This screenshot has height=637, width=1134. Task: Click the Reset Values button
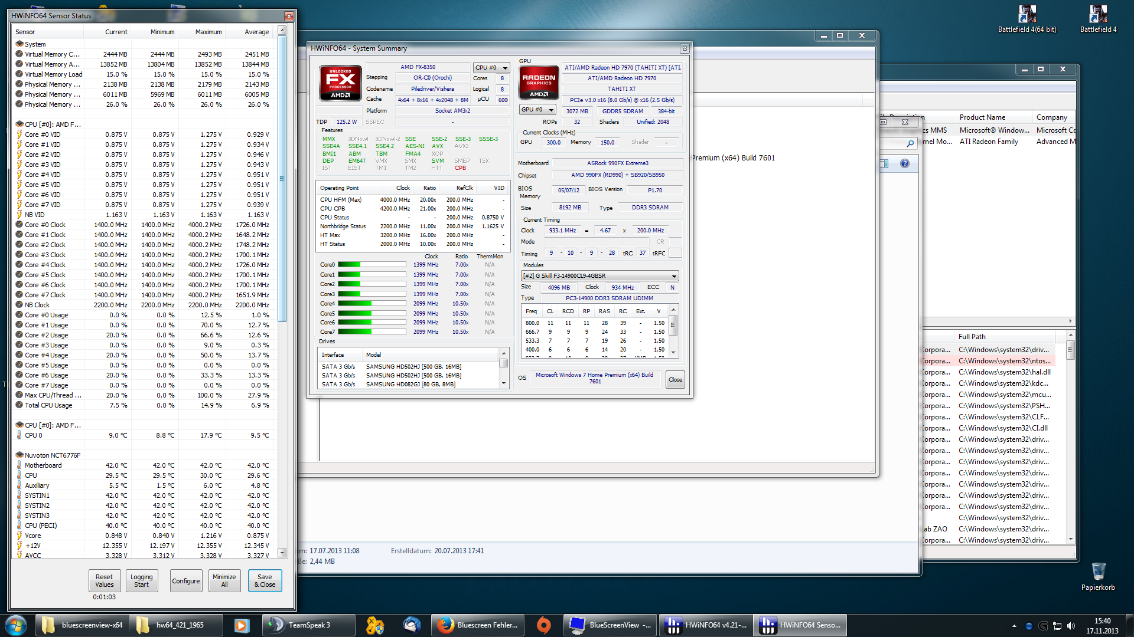(x=105, y=580)
